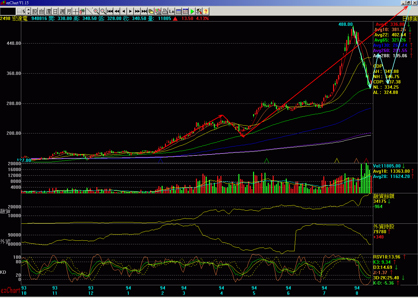418x298 pixels.
Task: Click the 自 toolbar button
Action: click(x=41, y=11)
